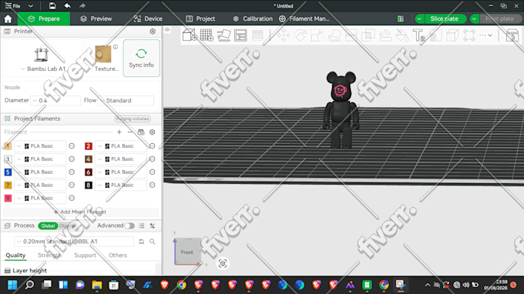Click the filament sync AMS icon
The height and width of the screenshot is (294, 524).
pyautogui.click(x=141, y=132)
